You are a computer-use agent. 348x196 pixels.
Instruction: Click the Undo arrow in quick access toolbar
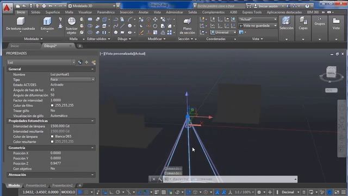click(51, 6)
